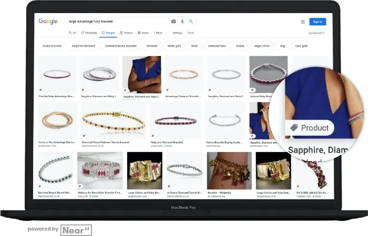368x236 pixels.
Task: Click product tag icon on Advantage Diamond Bracelet thumbnail
Action: click(x=167, y=90)
